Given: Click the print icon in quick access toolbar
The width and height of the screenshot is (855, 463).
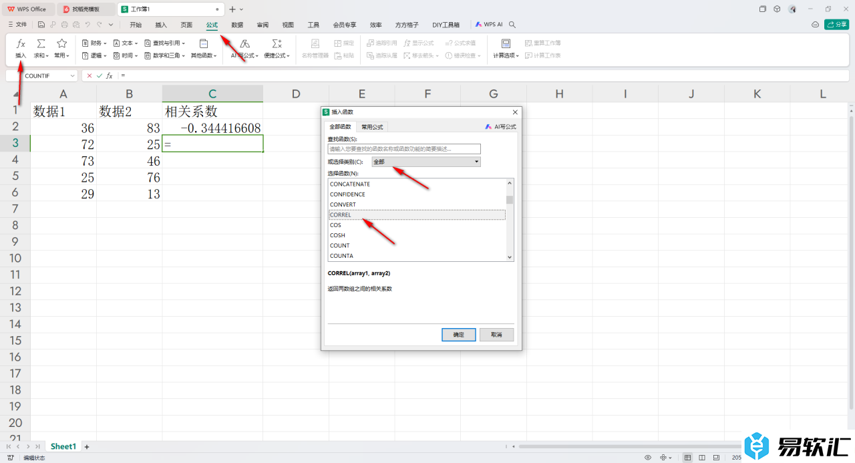Looking at the screenshot, I should [x=65, y=25].
